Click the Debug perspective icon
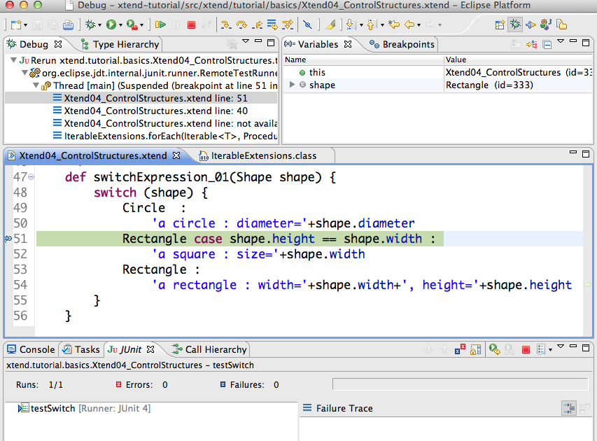This screenshot has height=441, width=597. coord(515,24)
